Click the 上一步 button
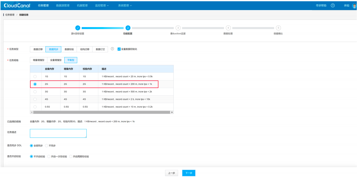This screenshot has width=357, height=178. 172,173
